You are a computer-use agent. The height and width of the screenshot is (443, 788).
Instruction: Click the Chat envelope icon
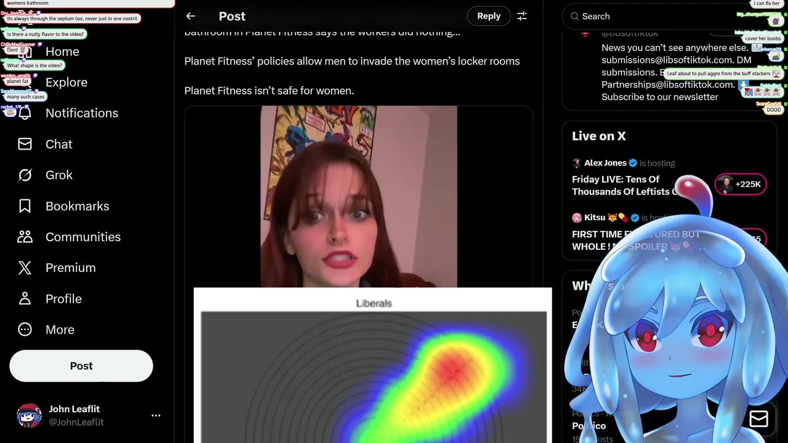[x=25, y=144]
